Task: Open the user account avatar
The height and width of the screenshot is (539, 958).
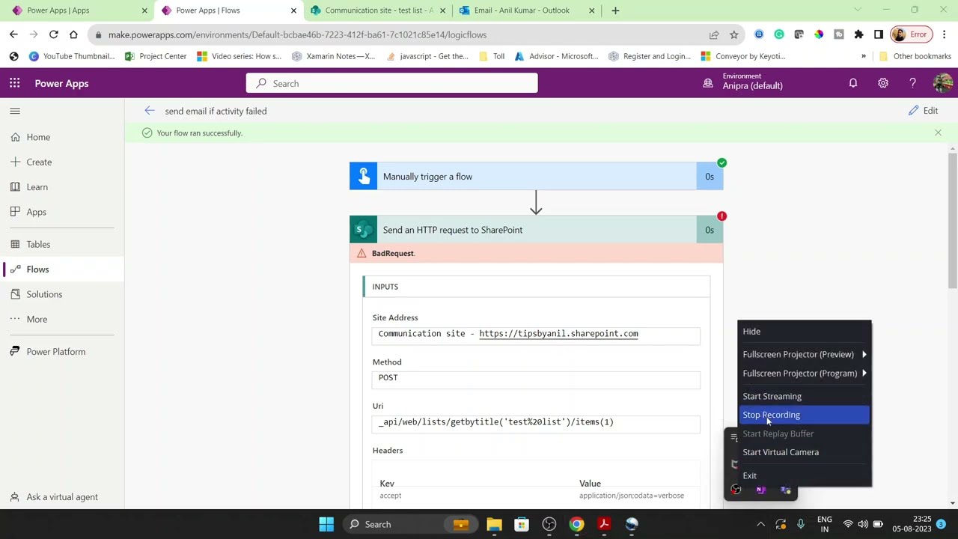Action: click(942, 83)
